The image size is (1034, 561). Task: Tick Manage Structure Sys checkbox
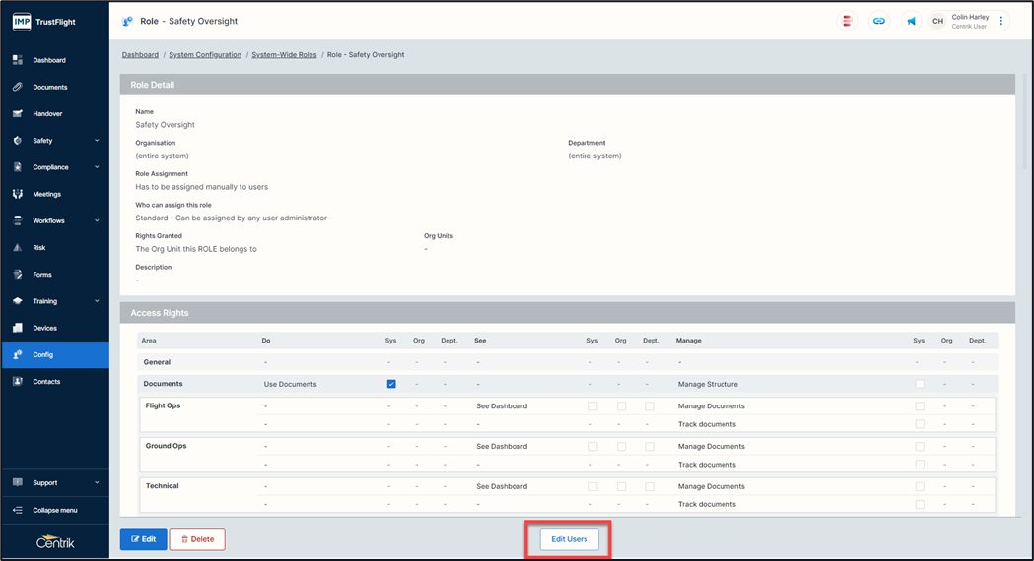pos(920,384)
